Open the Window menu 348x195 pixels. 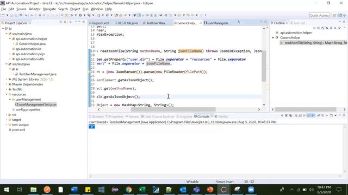point(97,9)
